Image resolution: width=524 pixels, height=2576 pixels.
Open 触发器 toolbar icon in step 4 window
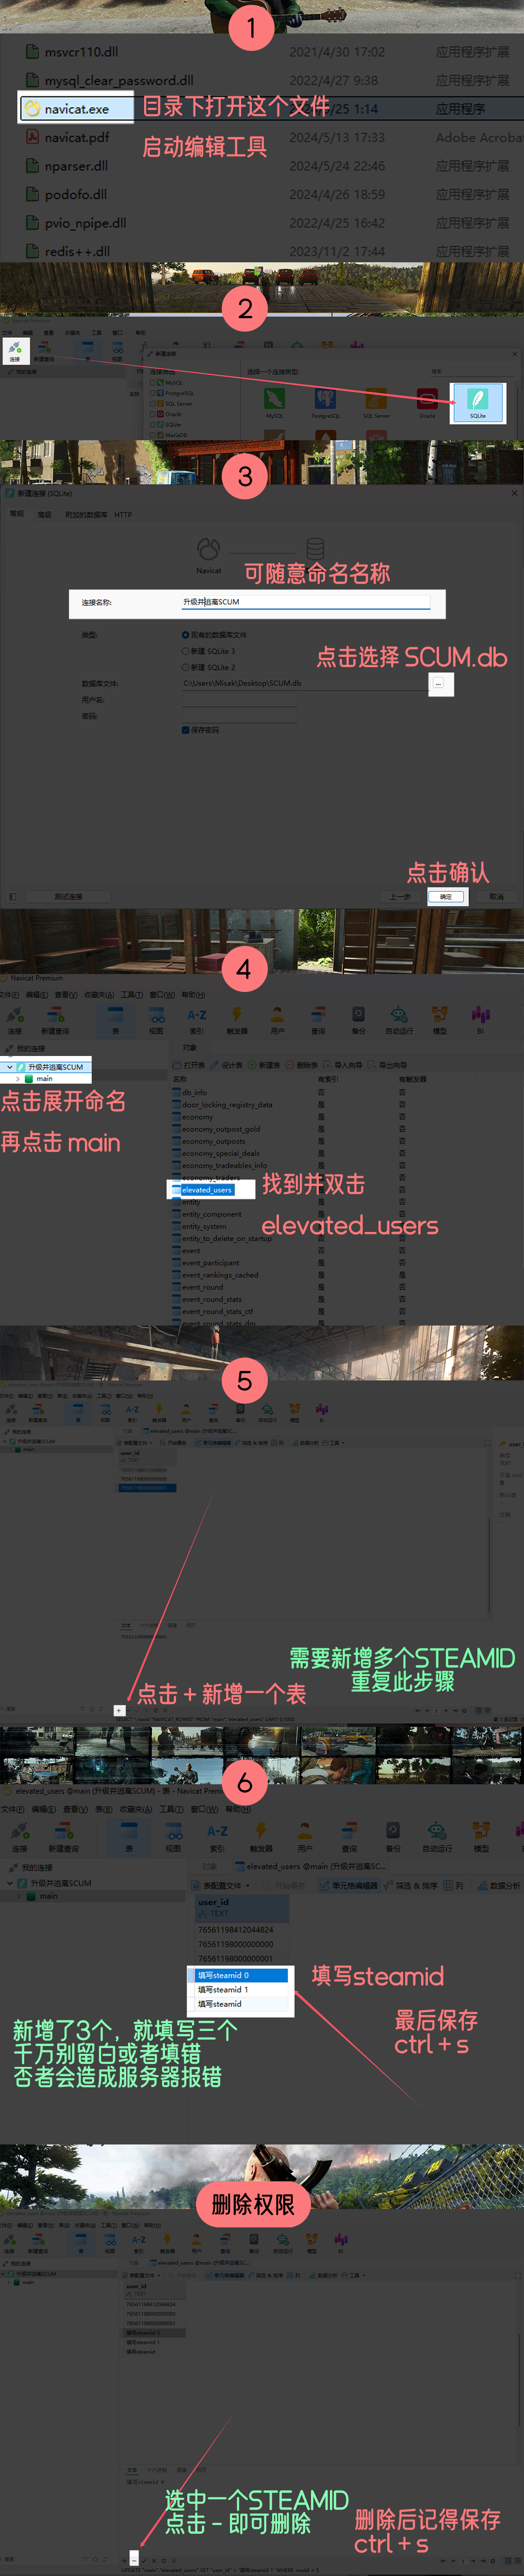coord(237,1020)
